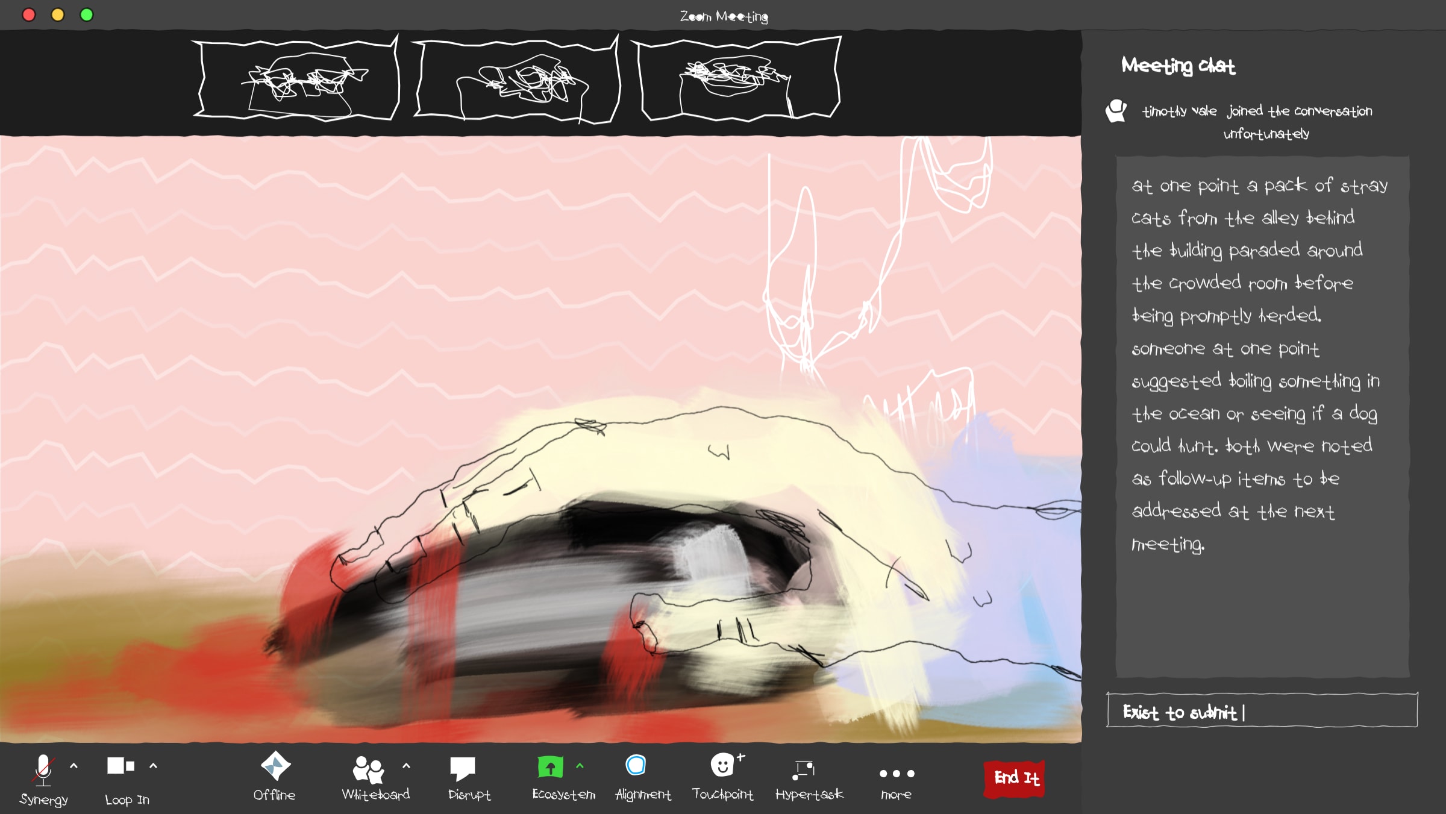Toggle the Synergy microphone mute icon
Image resolution: width=1446 pixels, height=814 pixels.
[43, 770]
